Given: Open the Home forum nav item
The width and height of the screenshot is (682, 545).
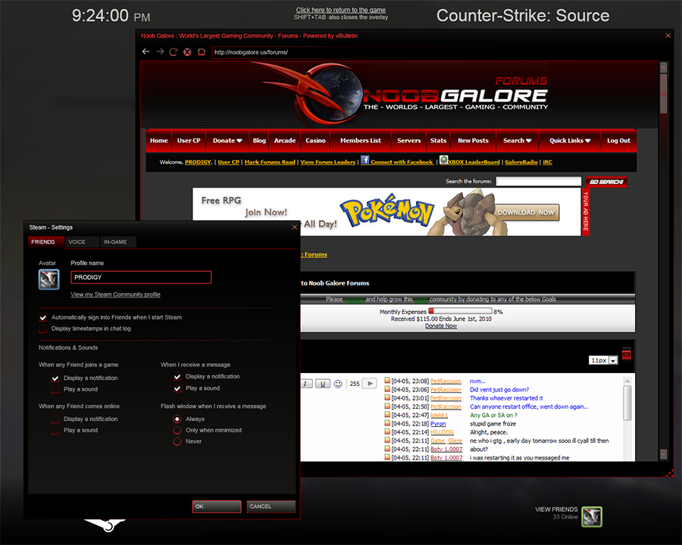Looking at the screenshot, I should point(159,140).
